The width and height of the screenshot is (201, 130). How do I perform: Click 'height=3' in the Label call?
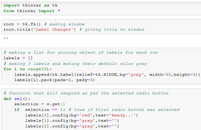184,74
